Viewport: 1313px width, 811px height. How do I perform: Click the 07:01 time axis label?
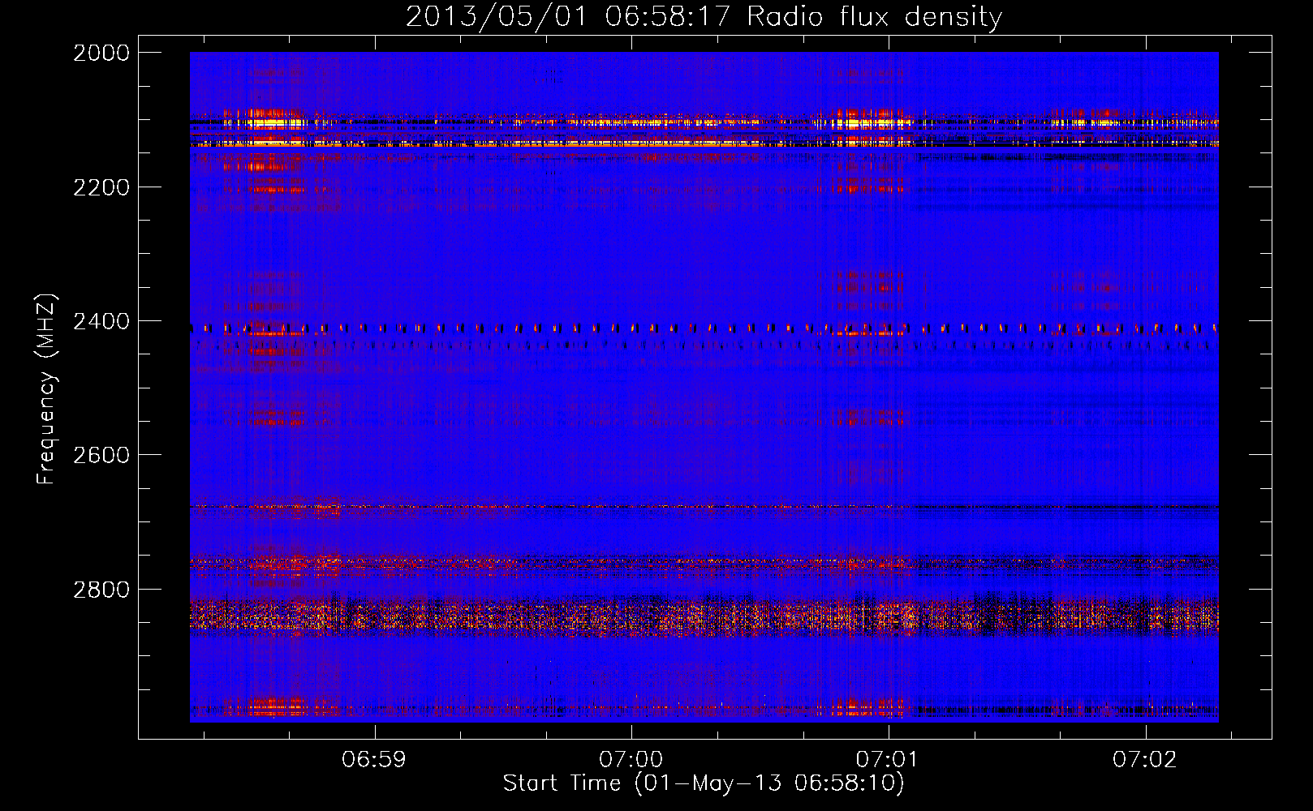888,760
